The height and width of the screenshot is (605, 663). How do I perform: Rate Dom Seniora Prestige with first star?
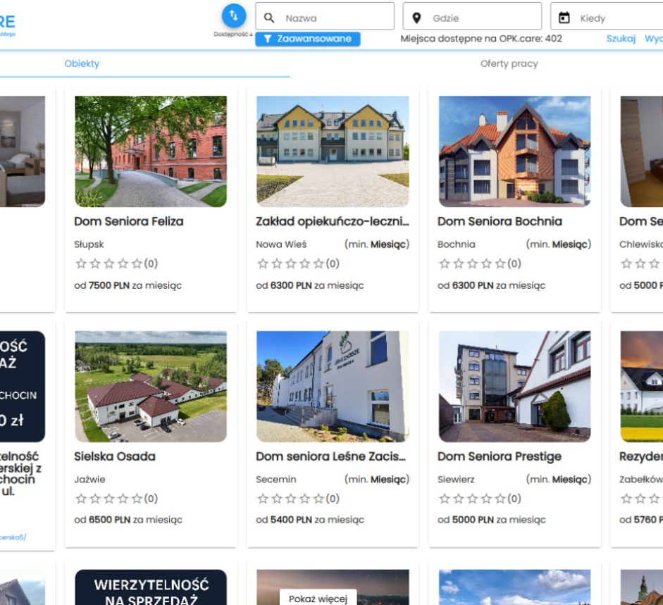(443, 499)
